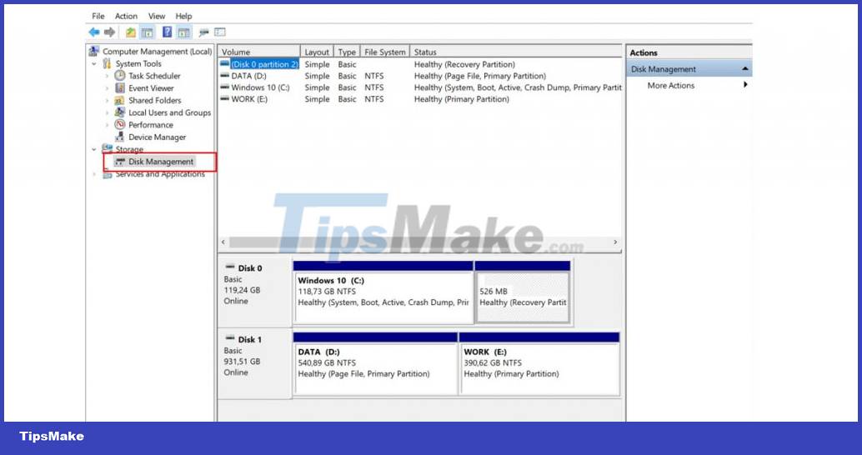Select Disk Management in the tree
Screen dimensions: 862x455
[x=161, y=162]
